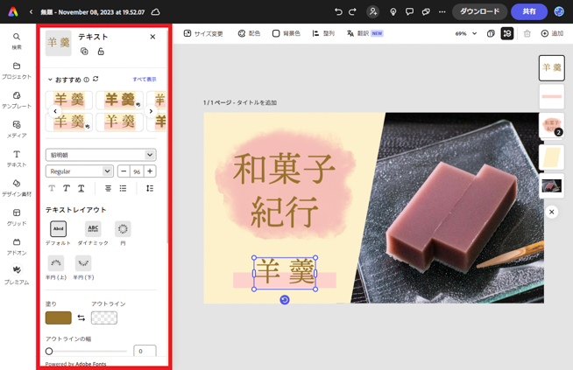Click the ダウンロード button

479,12
